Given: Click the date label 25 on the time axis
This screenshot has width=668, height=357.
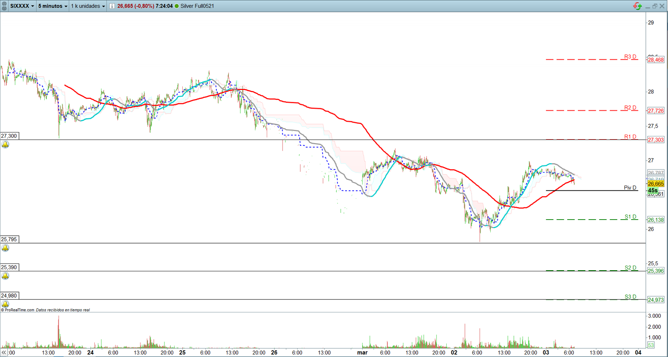Looking at the screenshot, I should click(182, 353).
